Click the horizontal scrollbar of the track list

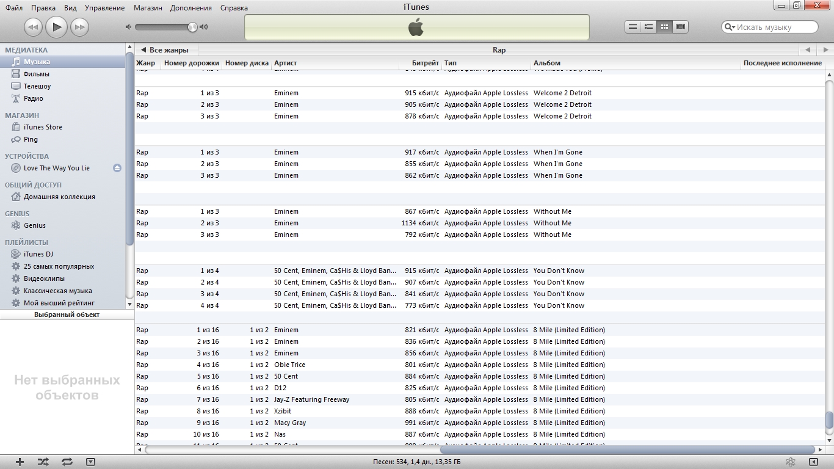(x=628, y=449)
